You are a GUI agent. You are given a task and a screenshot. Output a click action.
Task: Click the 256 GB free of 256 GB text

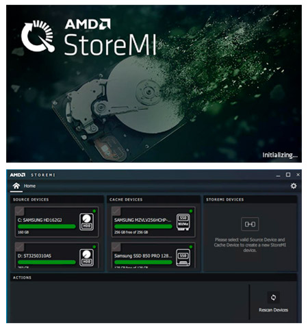click(131, 232)
